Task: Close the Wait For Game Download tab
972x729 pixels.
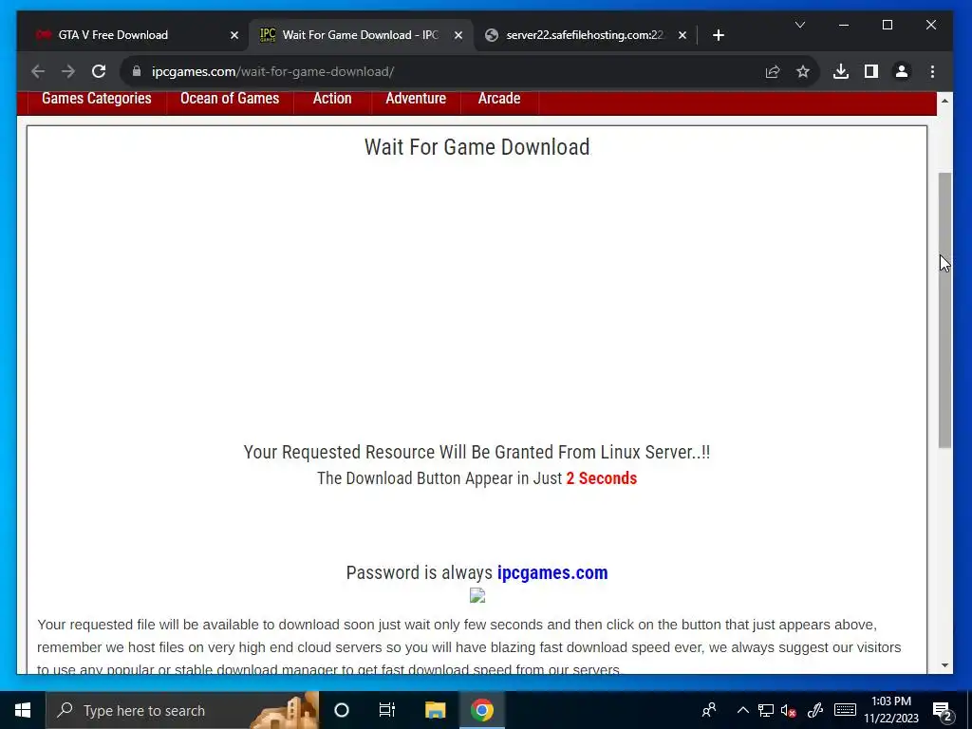Action: coord(458,35)
